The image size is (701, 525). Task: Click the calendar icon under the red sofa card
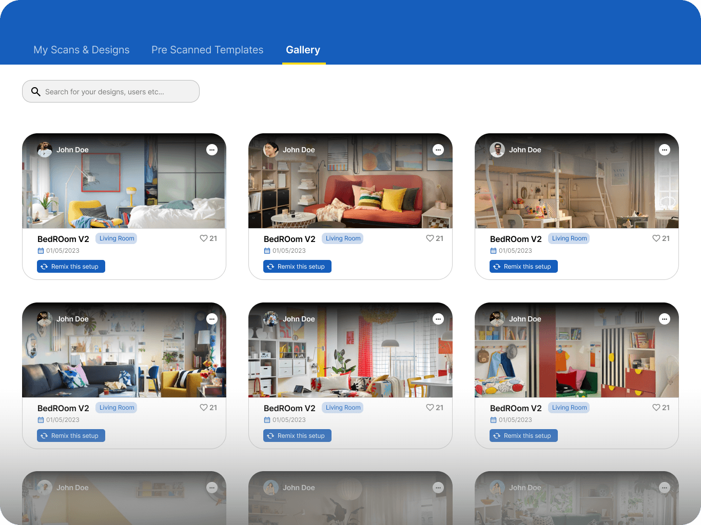click(x=267, y=251)
